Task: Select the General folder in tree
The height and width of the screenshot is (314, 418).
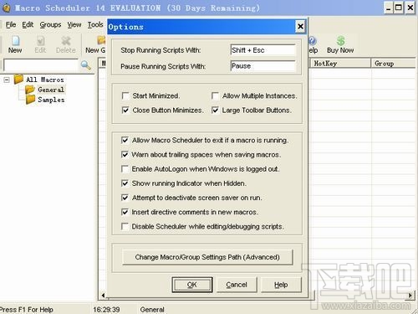Action: [51, 90]
